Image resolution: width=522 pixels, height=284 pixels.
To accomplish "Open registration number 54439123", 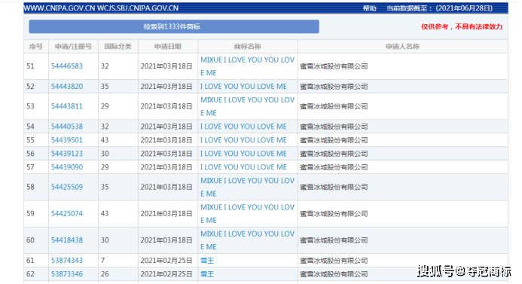I will pos(66,154).
